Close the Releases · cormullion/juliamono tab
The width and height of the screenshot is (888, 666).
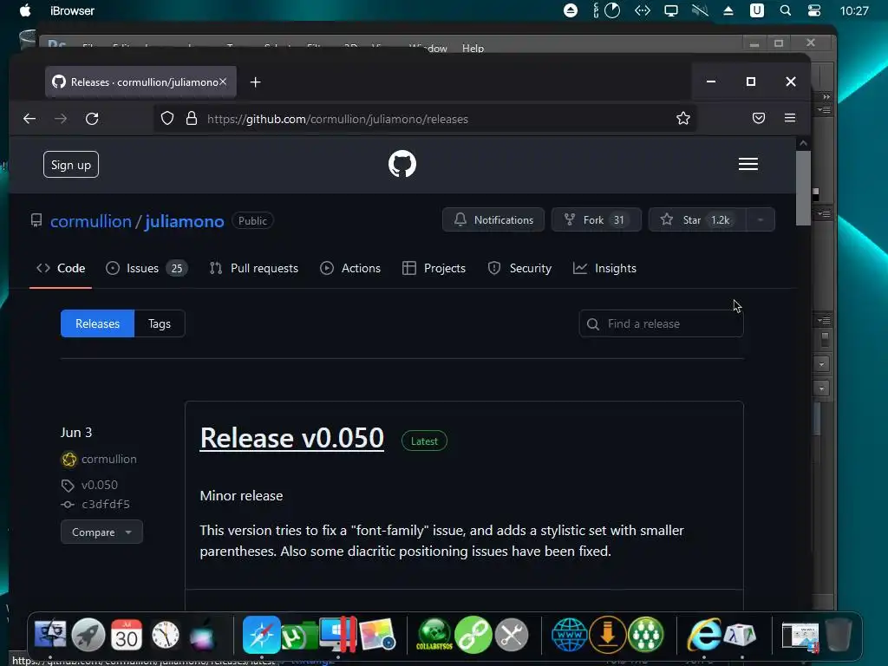[223, 82]
